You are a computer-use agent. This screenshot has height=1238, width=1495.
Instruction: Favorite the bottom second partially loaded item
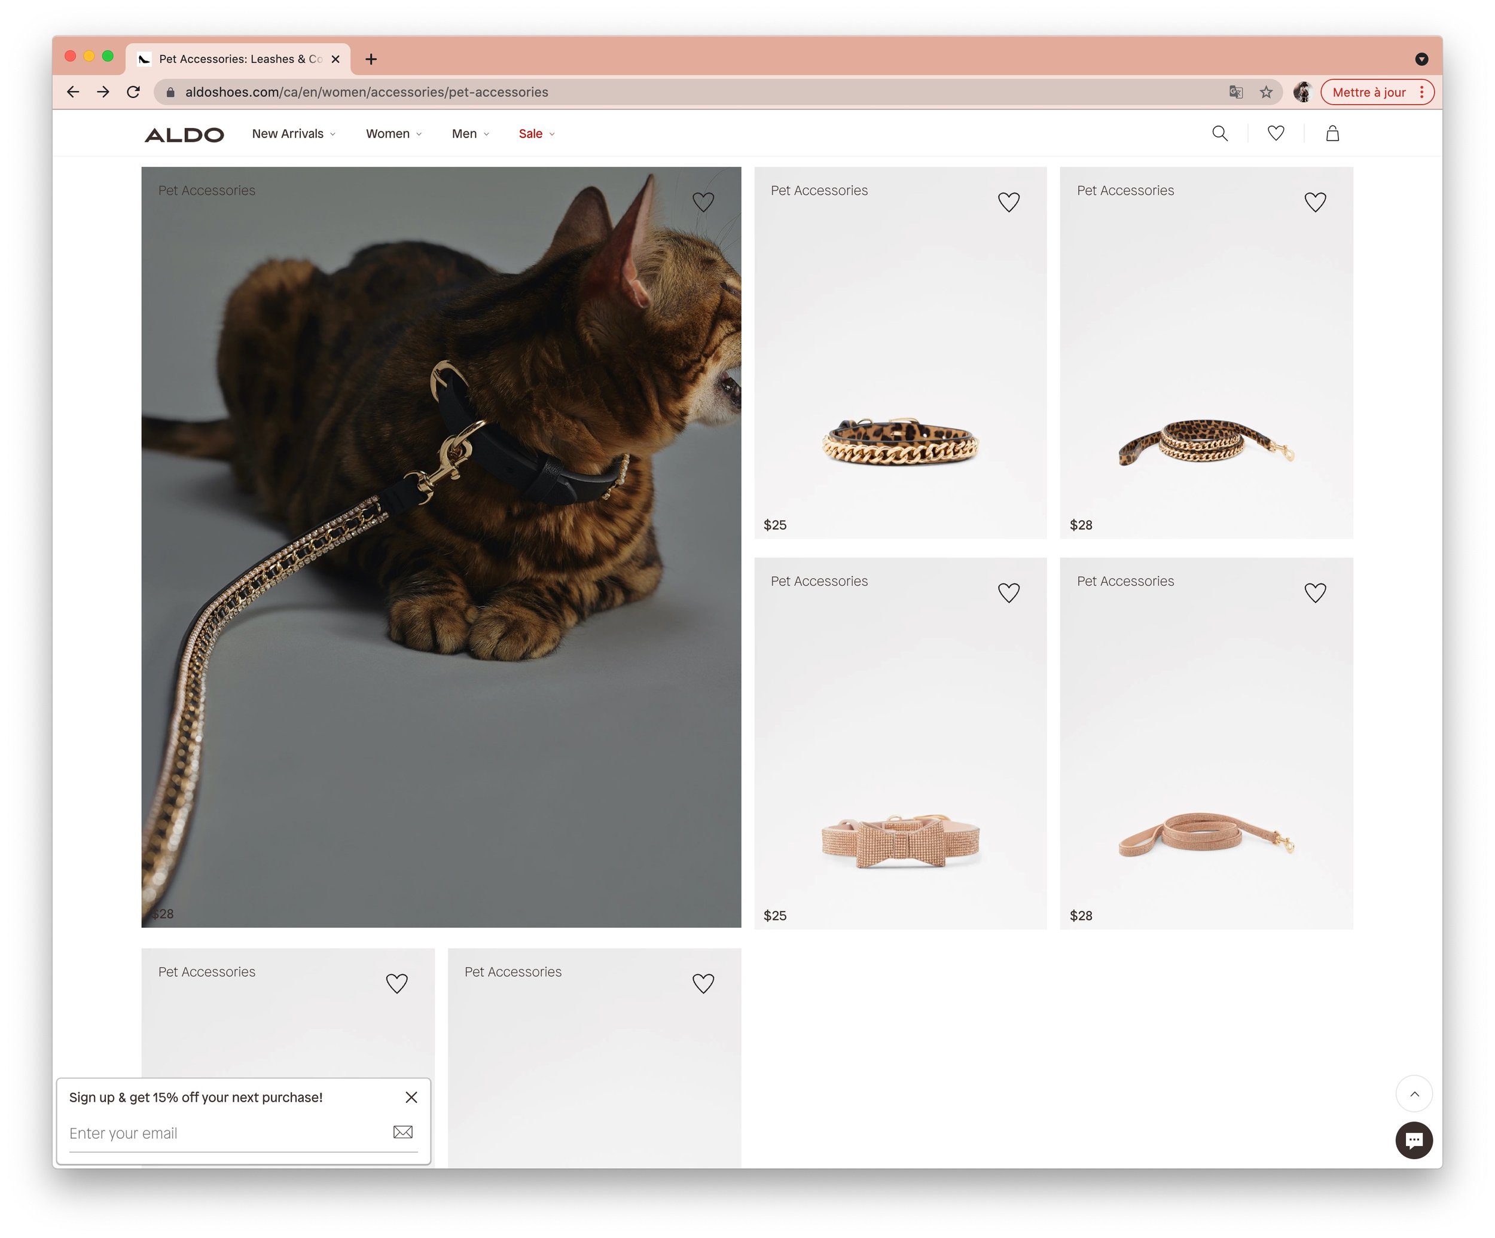tap(703, 983)
